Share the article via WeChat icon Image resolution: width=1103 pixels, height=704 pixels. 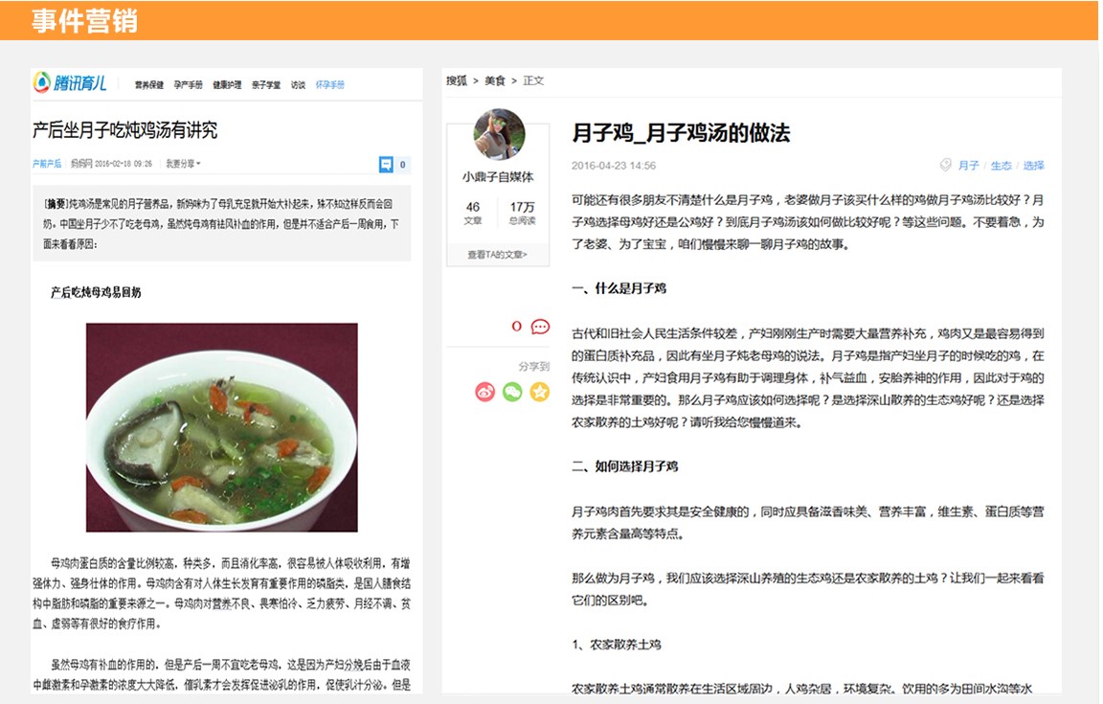coord(512,392)
